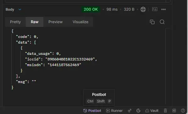The height and width of the screenshot is (114, 188).
Task: Switch to the Pretty tab
Action: point(15,22)
